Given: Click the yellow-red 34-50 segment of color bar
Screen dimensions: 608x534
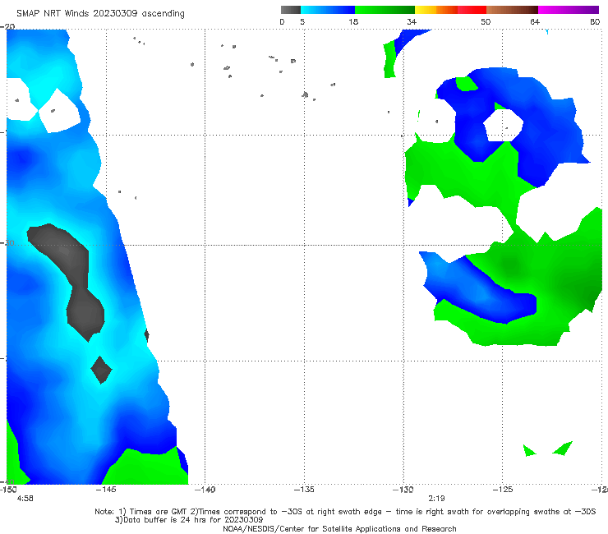Looking at the screenshot, I should 450,10.
